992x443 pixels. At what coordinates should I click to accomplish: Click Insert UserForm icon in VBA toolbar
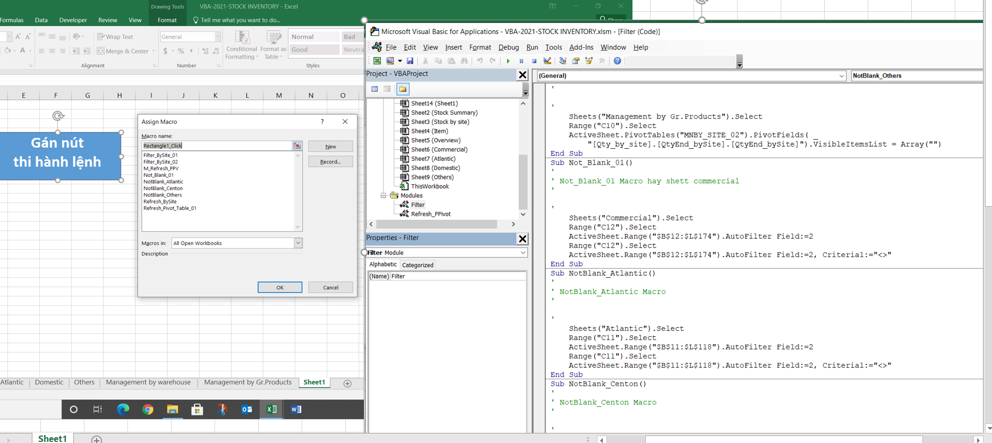[x=390, y=61]
